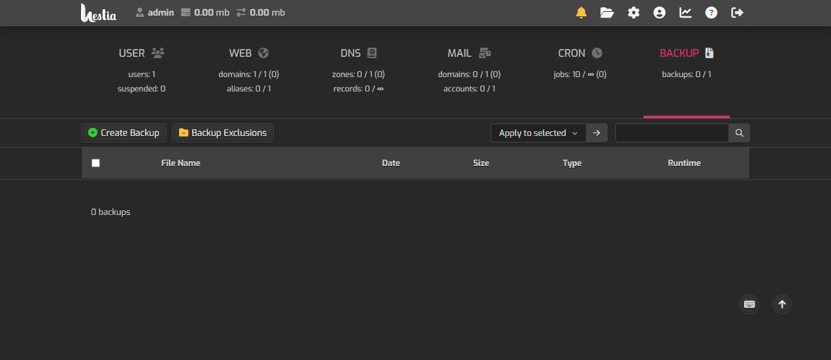Open Backup Exclusions
The image size is (831, 360).
[x=223, y=133]
